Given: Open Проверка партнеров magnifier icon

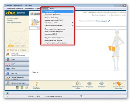Looking at the screenshot, I should [8, 83].
